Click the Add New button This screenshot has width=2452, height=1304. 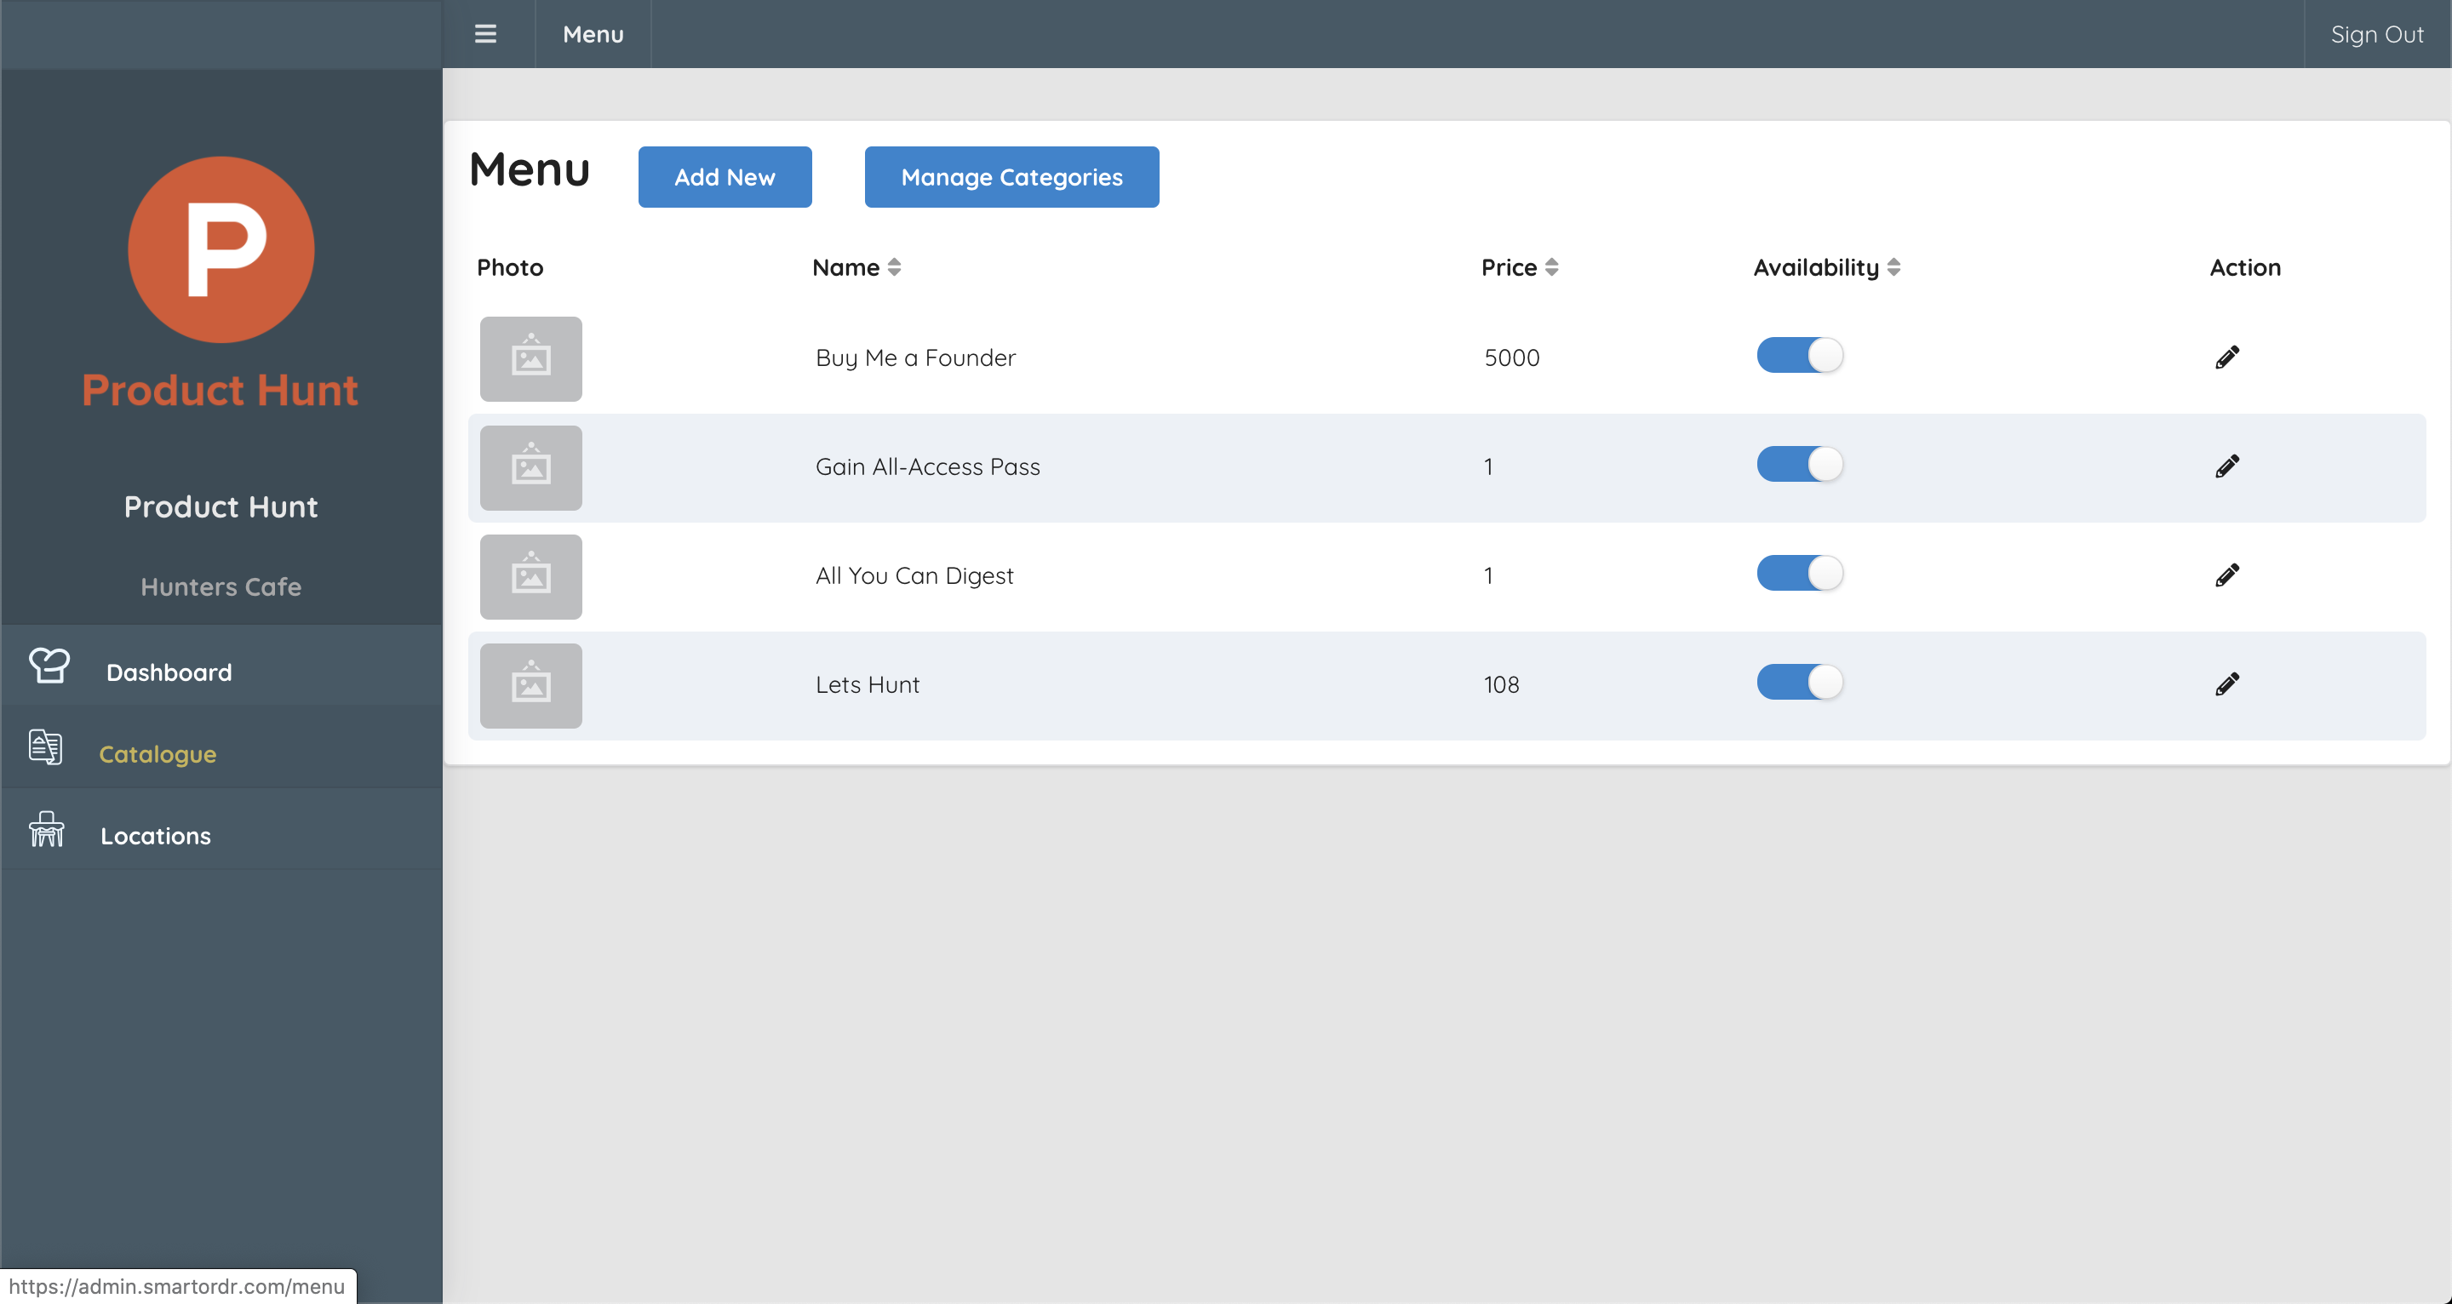pyautogui.click(x=725, y=176)
